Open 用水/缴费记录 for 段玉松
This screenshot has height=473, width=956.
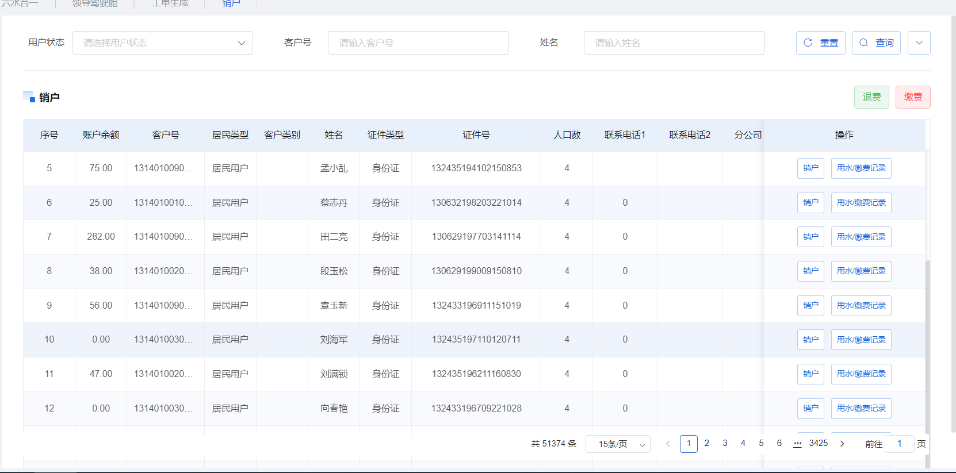[861, 271]
